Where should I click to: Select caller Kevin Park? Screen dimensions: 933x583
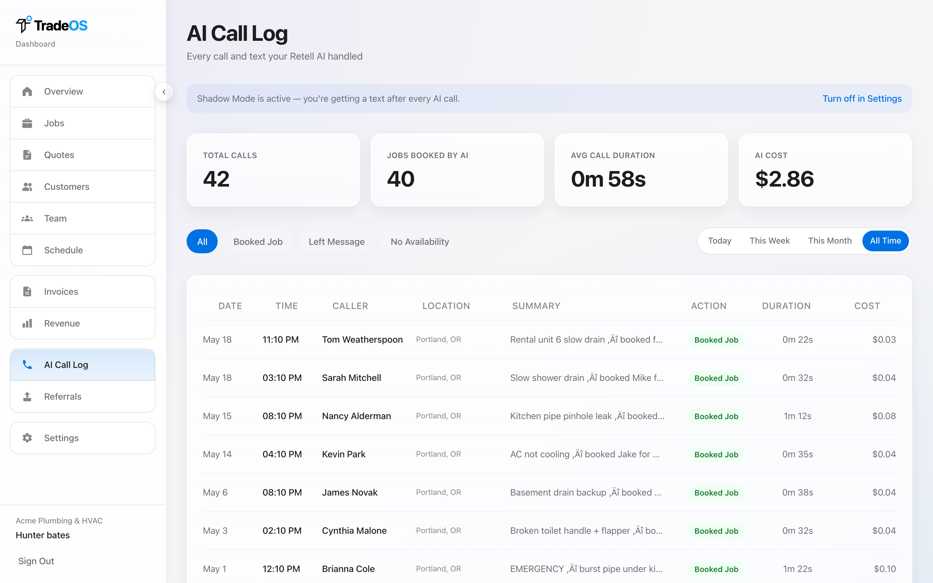click(x=343, y=454)
